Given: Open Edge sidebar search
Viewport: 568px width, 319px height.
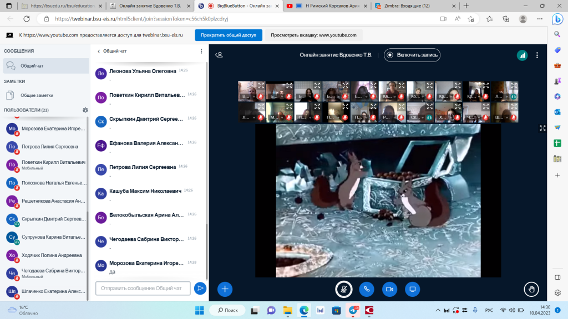Looking at the screenshot, I should point(557,34).
